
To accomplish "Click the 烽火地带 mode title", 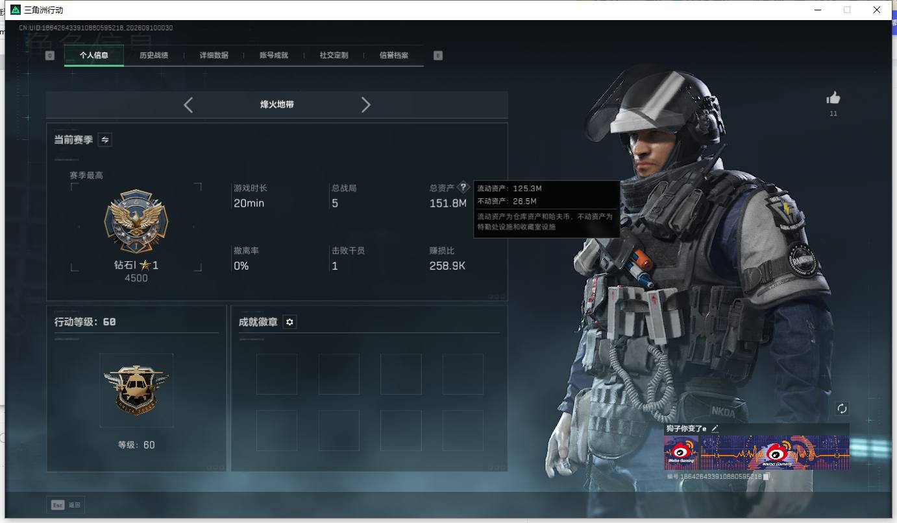I will point(277,104).
